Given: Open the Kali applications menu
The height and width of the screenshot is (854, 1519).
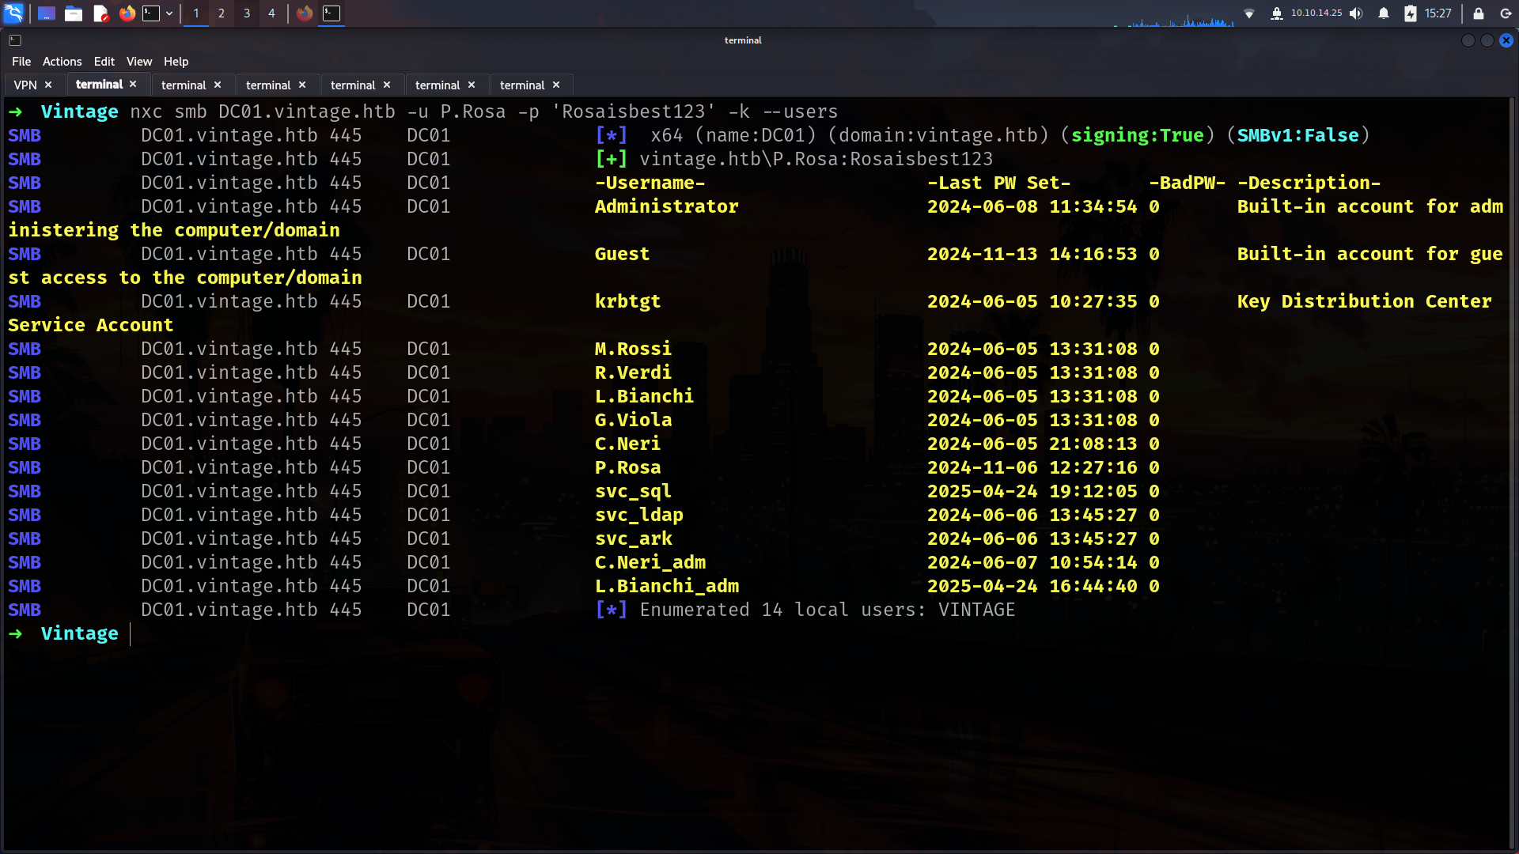Looking at the screenshot, I should (x=14, y=13).
